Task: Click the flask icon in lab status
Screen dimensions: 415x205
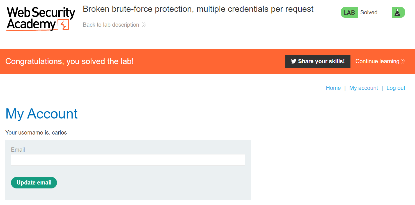Action: click(397, 12)
